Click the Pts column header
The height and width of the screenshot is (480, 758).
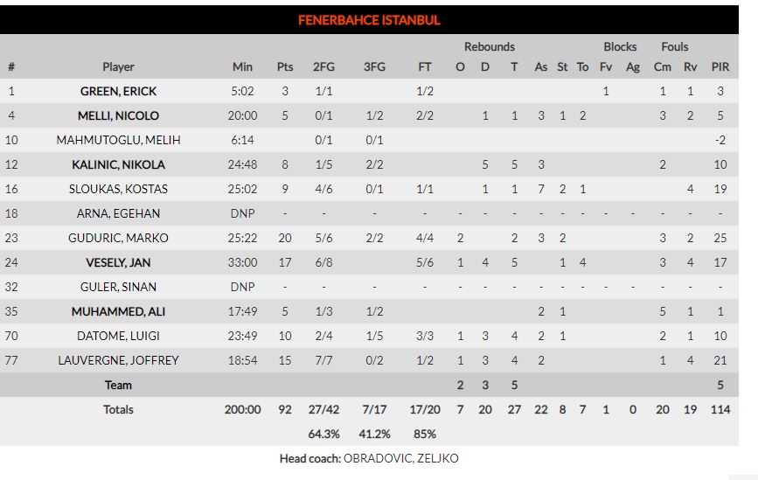tap(285, 67)
